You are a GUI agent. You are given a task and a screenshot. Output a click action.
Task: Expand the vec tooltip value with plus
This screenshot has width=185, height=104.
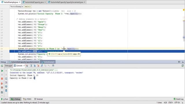tap(49, 54)
